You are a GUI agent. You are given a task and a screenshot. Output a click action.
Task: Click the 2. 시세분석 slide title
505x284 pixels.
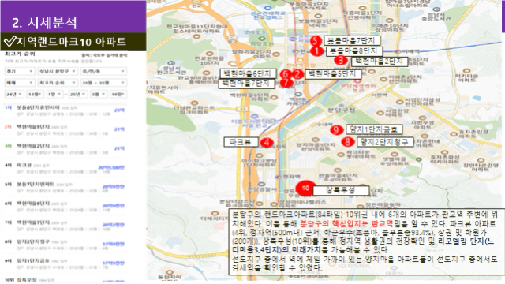point(44,23)
